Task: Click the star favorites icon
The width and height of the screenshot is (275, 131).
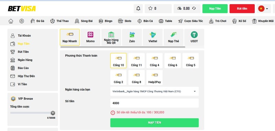Action: click(x=150, y=8)
